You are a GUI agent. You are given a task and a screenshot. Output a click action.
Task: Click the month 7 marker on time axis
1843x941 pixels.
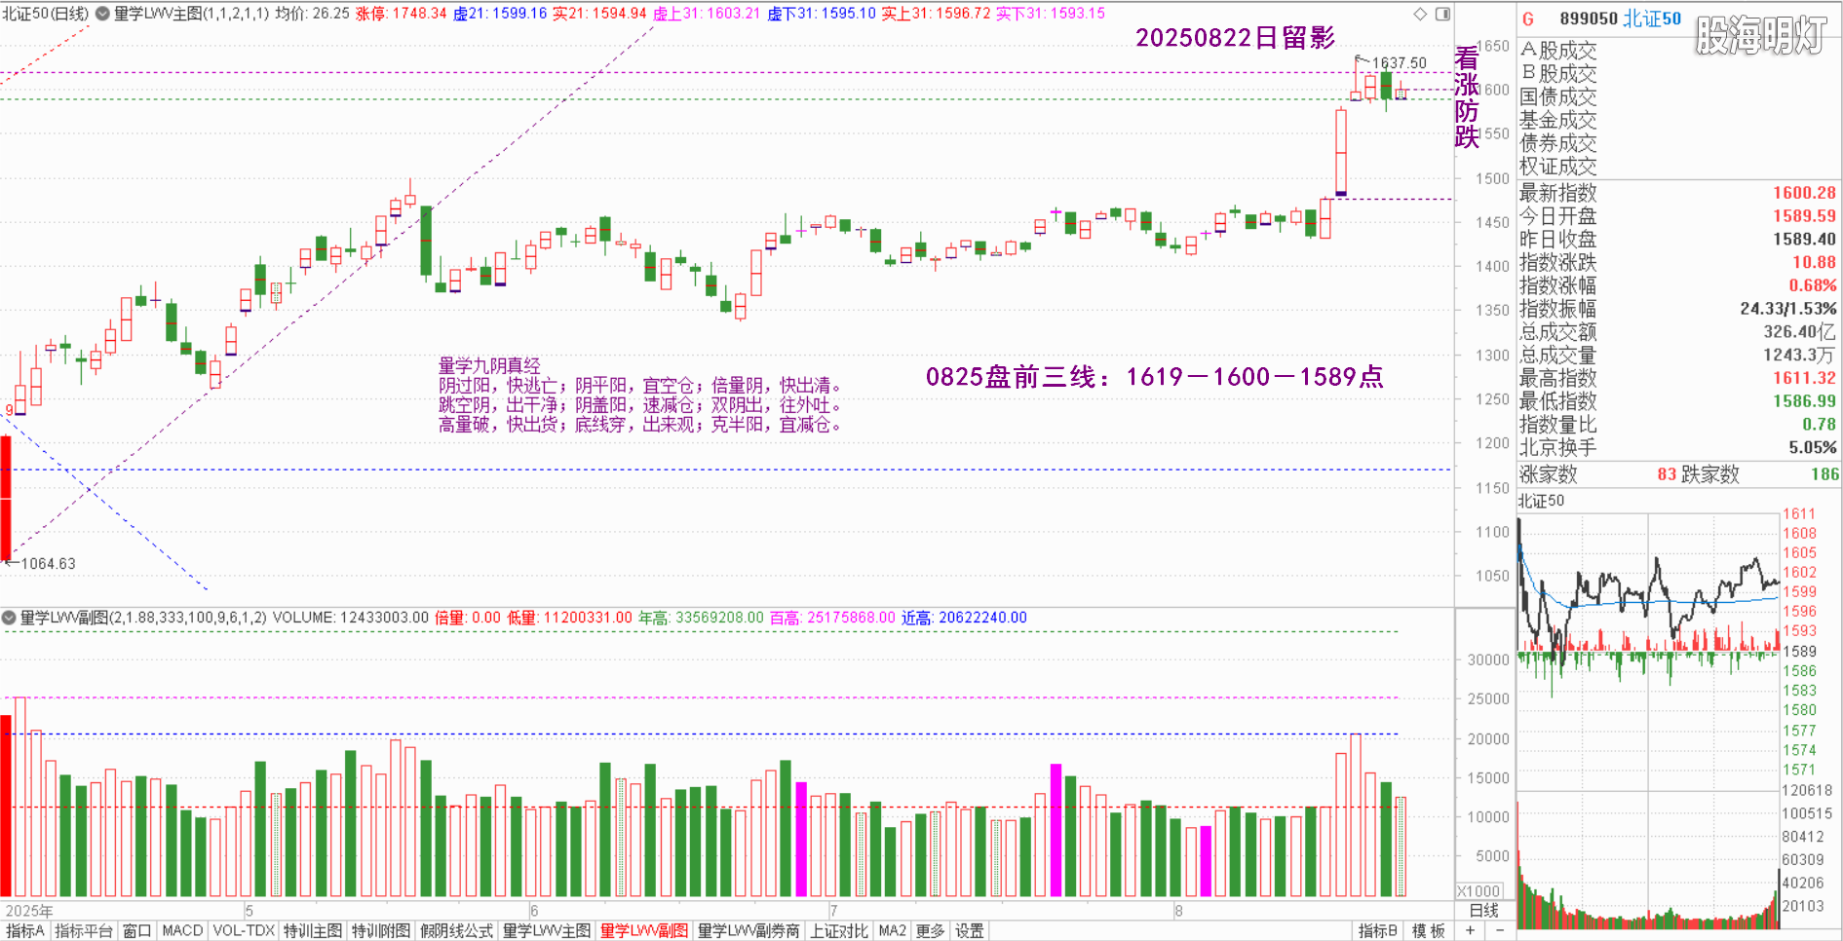tap(833, 911)
